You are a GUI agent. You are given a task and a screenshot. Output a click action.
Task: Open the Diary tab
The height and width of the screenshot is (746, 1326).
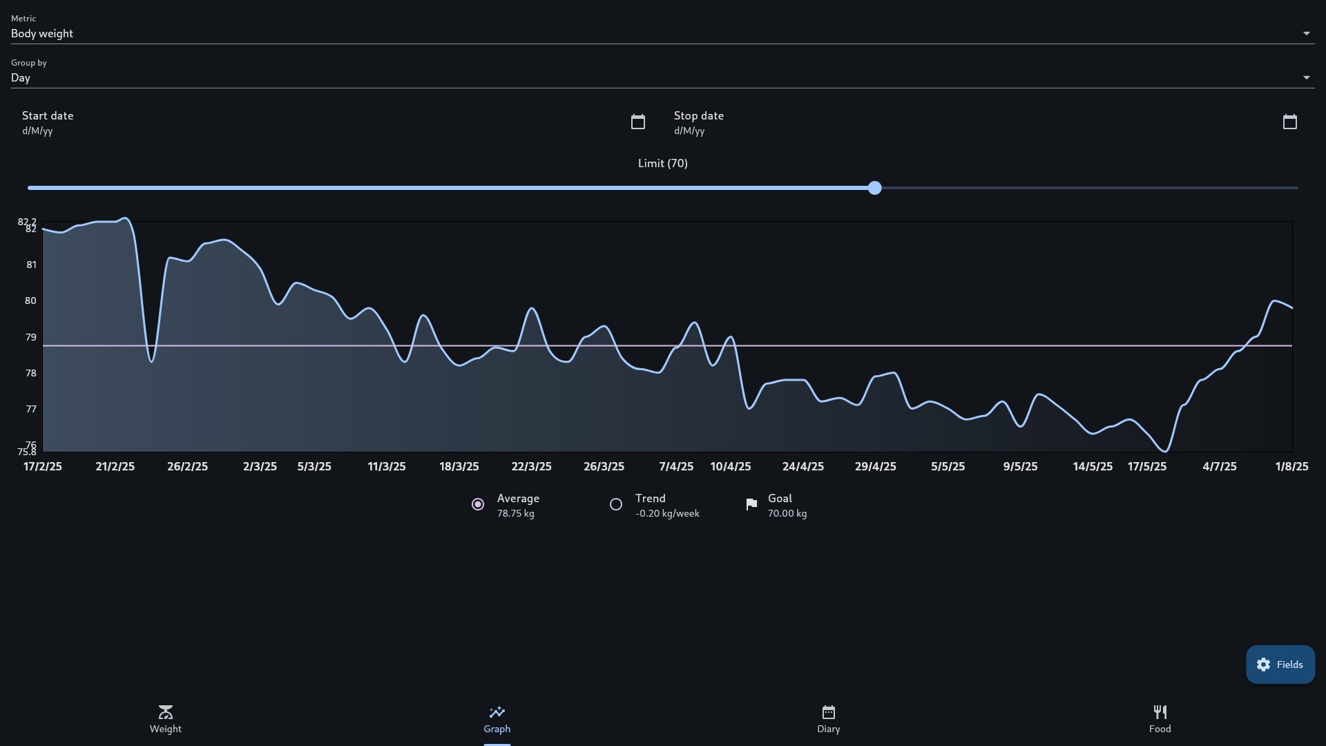tap(829, 719)
